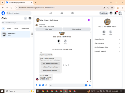Viewport: 125px width, 93px height.
Task: Open the message more options vertical dots
Action: click(68, 65)
